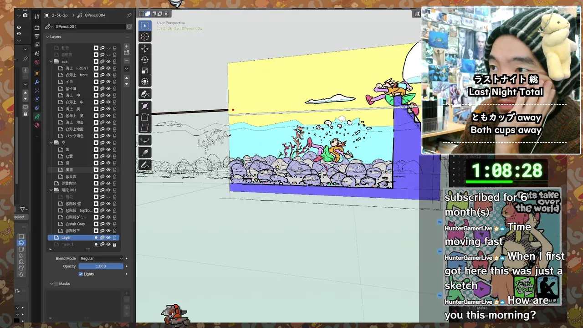Viewport: 583px width, 328px height.
Task: Select the Select Box tool in viewport toolbar
Action: coord(145,26)
